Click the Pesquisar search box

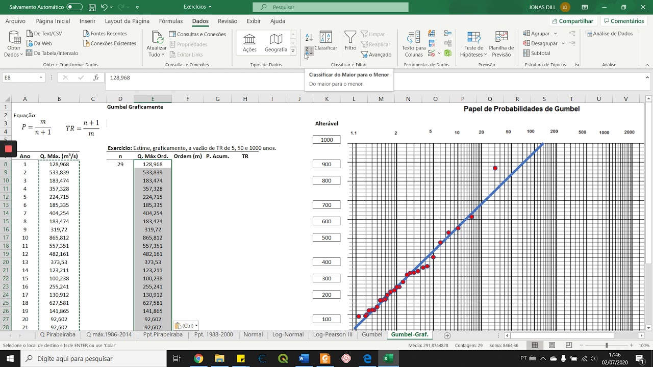(331, 7)
